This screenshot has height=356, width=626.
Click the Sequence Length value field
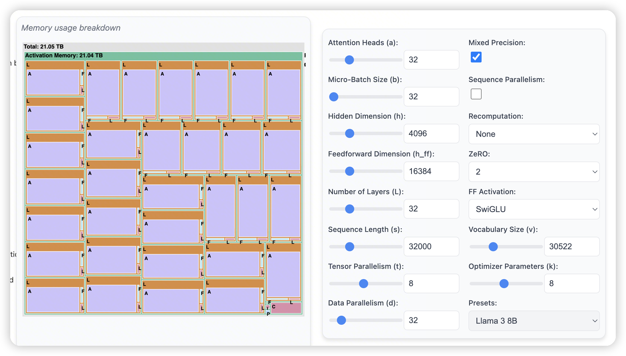(x=431, y=246)
